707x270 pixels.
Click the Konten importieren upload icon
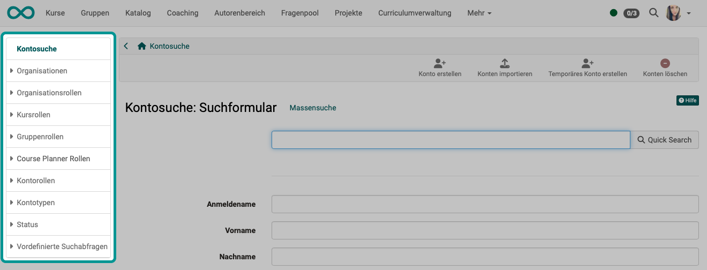pyautogui.click(x=505, y=63)
